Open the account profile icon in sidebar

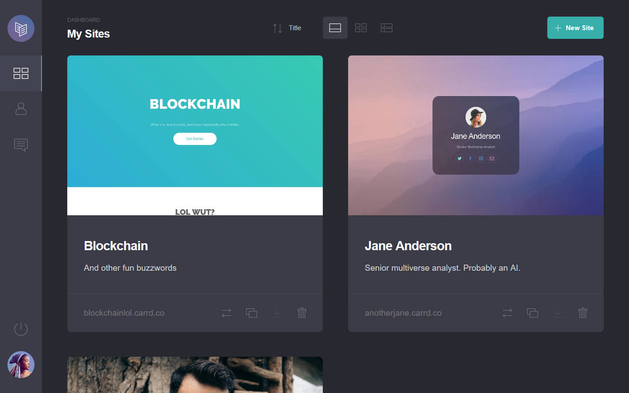pyautogui.click(x=21, y=109)
